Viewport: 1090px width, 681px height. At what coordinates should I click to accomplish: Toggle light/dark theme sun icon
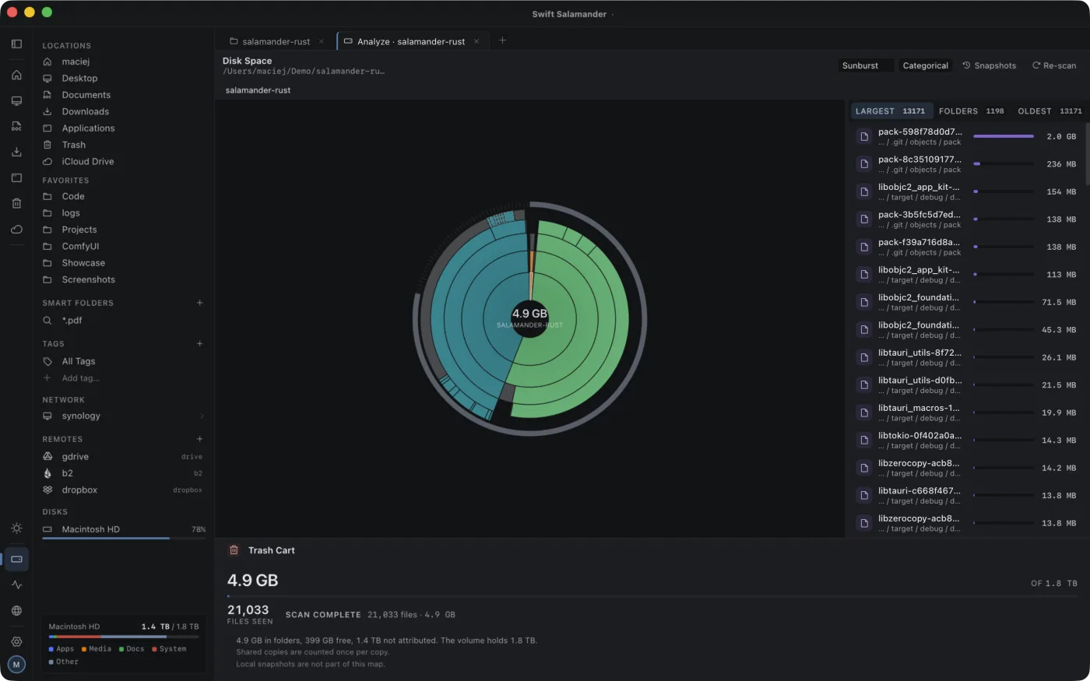pos(16,528)
